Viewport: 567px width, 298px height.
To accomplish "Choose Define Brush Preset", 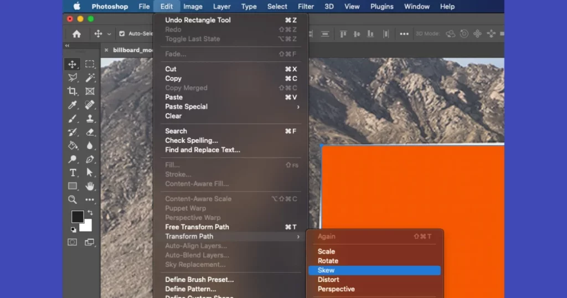I will click(231, 280).
